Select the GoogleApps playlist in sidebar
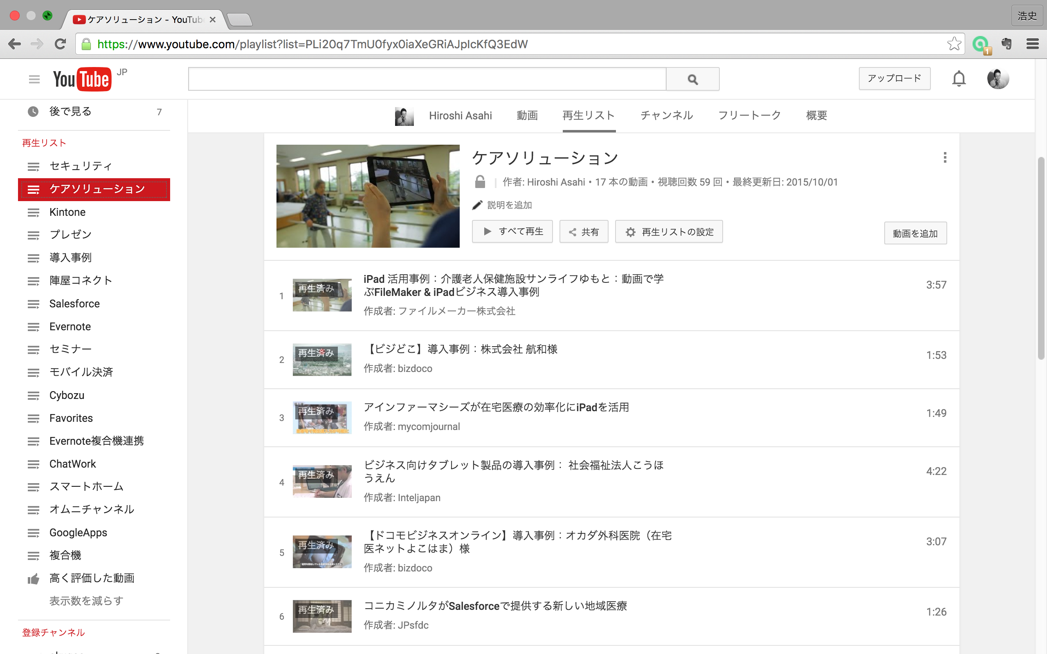 (x=94, y=533)
